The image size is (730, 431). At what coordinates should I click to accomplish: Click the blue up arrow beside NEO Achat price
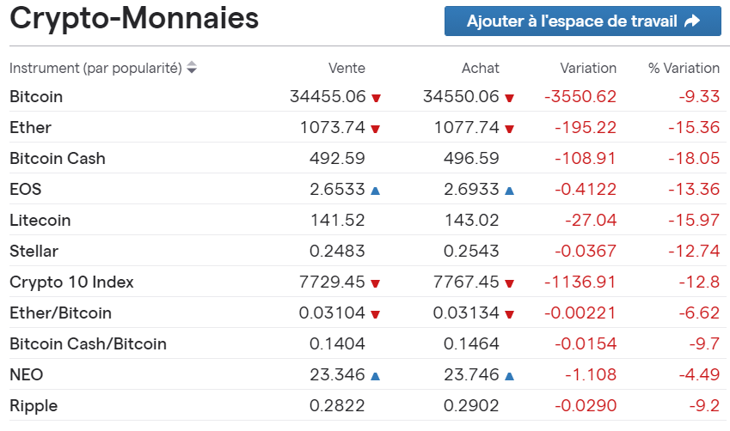point(510,375)
